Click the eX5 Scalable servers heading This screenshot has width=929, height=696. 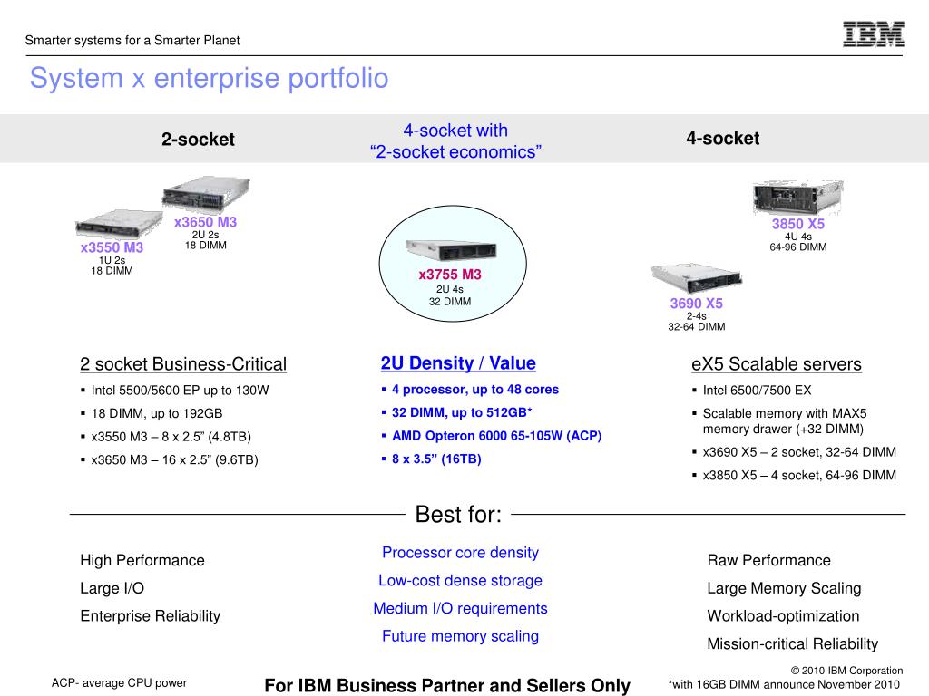[x=777, y=364]
